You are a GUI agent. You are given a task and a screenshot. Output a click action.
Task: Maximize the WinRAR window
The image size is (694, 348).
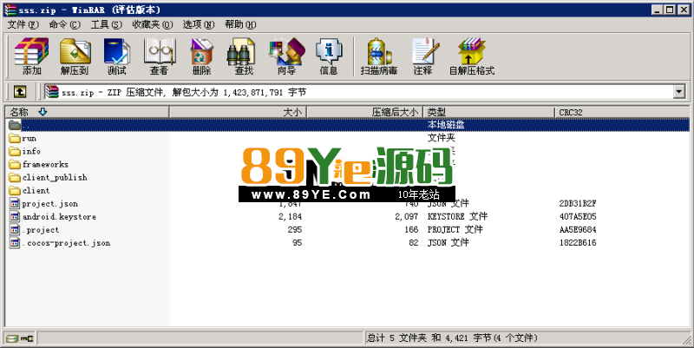[670, 10]
